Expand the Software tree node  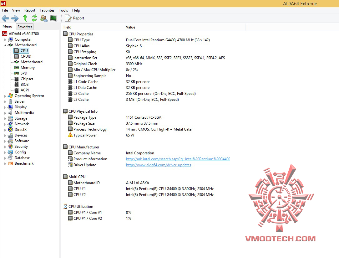click(x=5, y=141)
